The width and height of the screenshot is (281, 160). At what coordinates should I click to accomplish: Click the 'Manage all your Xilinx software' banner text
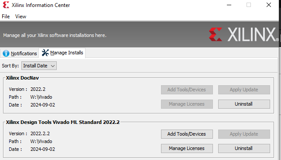(55, 35)
